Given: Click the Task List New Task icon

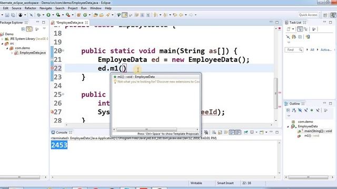Looking at the screenshot, I should [289, 29].
